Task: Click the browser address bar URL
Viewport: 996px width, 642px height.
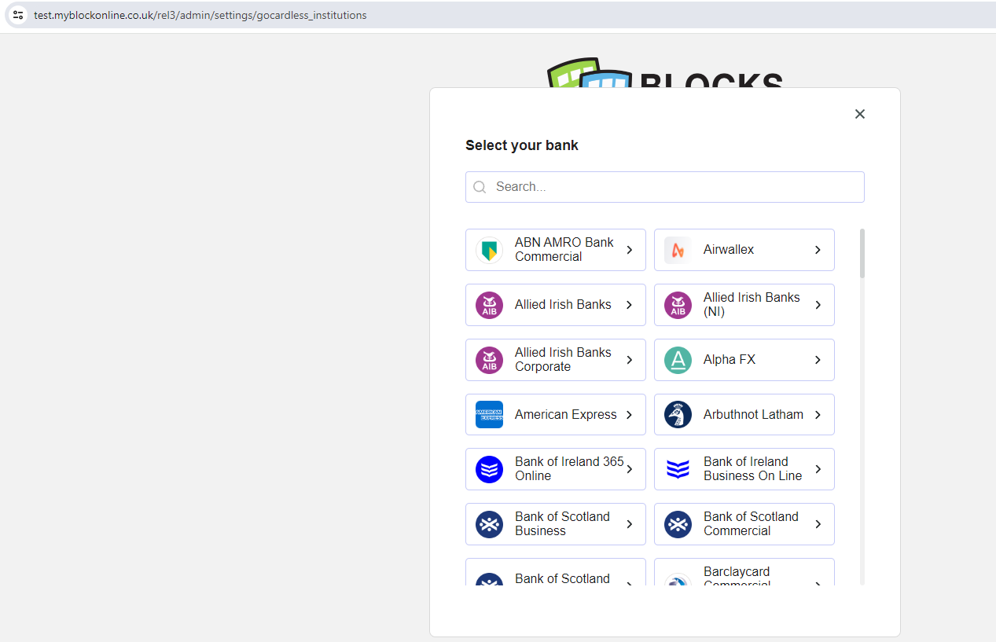Action: click(x=200, y=15)
